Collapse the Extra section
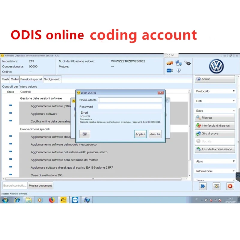This screenshot has height=240, width=240. pos(215,111)
